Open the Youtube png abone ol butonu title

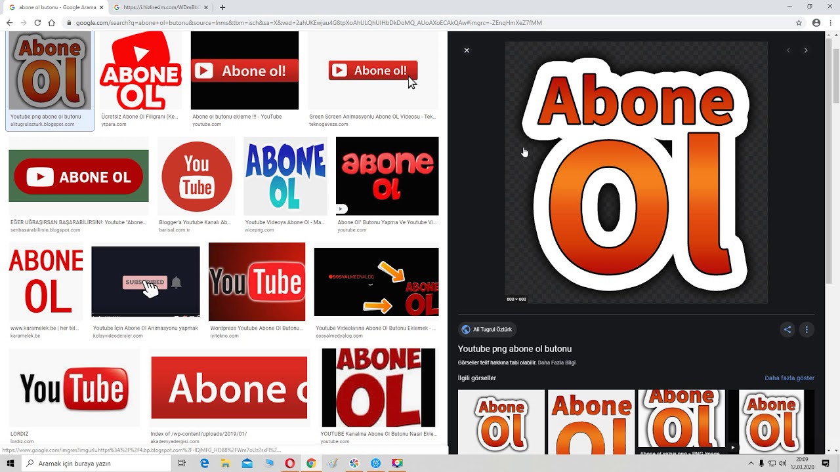tap(514, 349)
